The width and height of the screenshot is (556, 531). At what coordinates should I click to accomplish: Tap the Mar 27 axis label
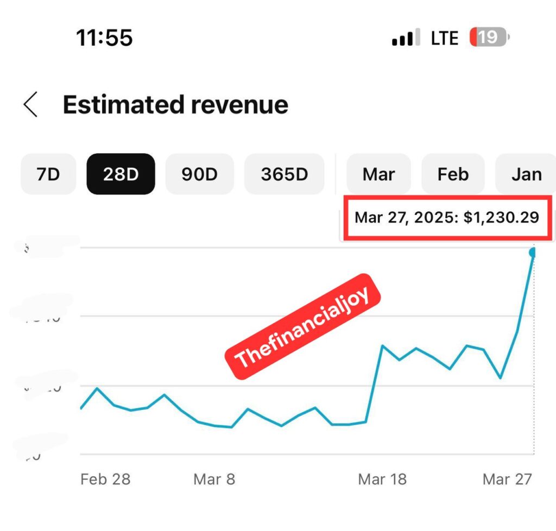pos(507,479)
